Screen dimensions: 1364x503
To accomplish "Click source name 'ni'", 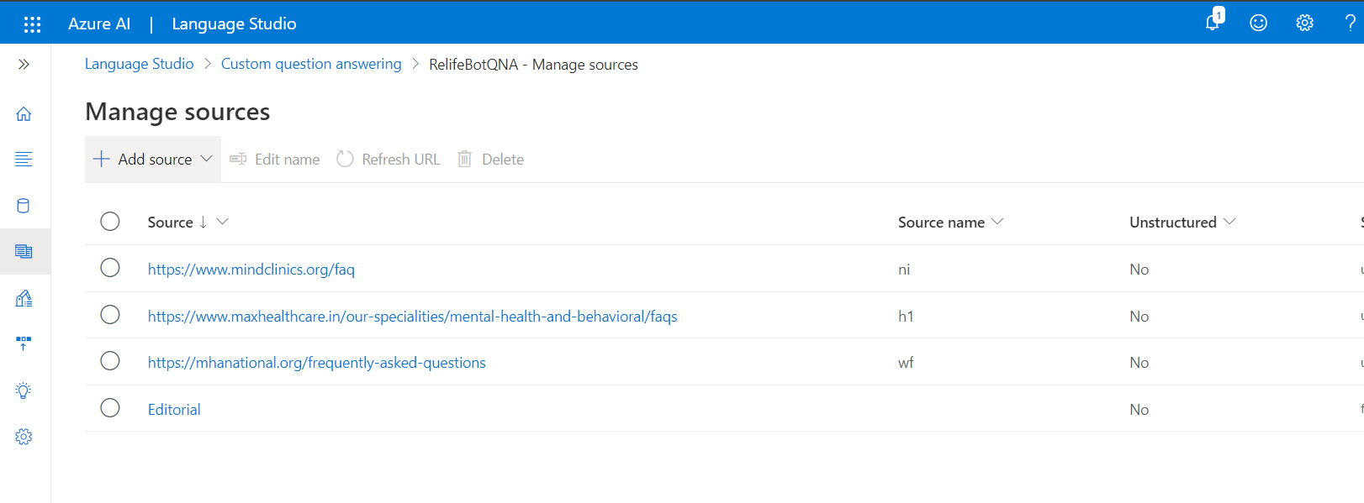I will click(904, 270).
